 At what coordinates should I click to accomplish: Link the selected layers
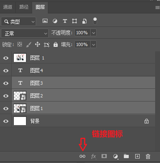pos(82,156)
